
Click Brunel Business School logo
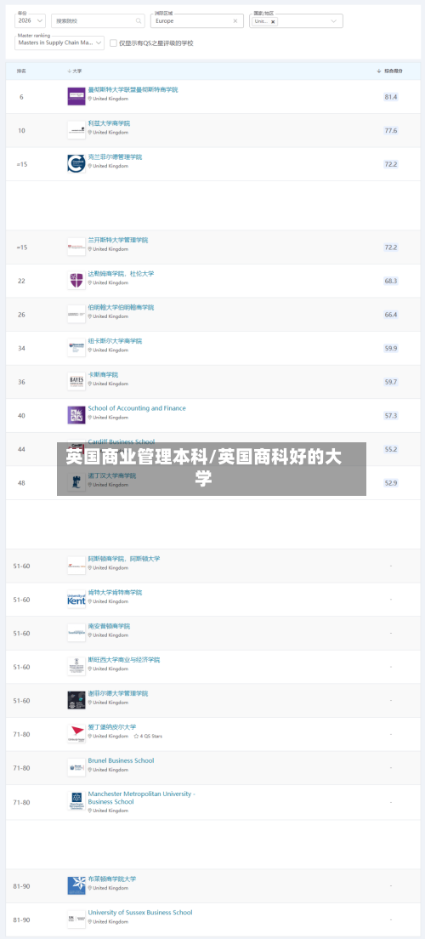pyautogui.click(x=76, y=767)
